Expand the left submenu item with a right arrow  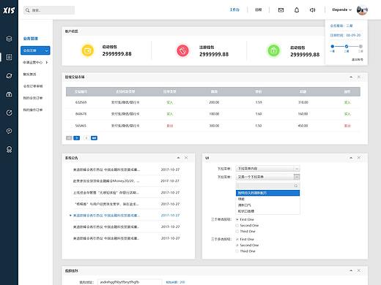35,62
